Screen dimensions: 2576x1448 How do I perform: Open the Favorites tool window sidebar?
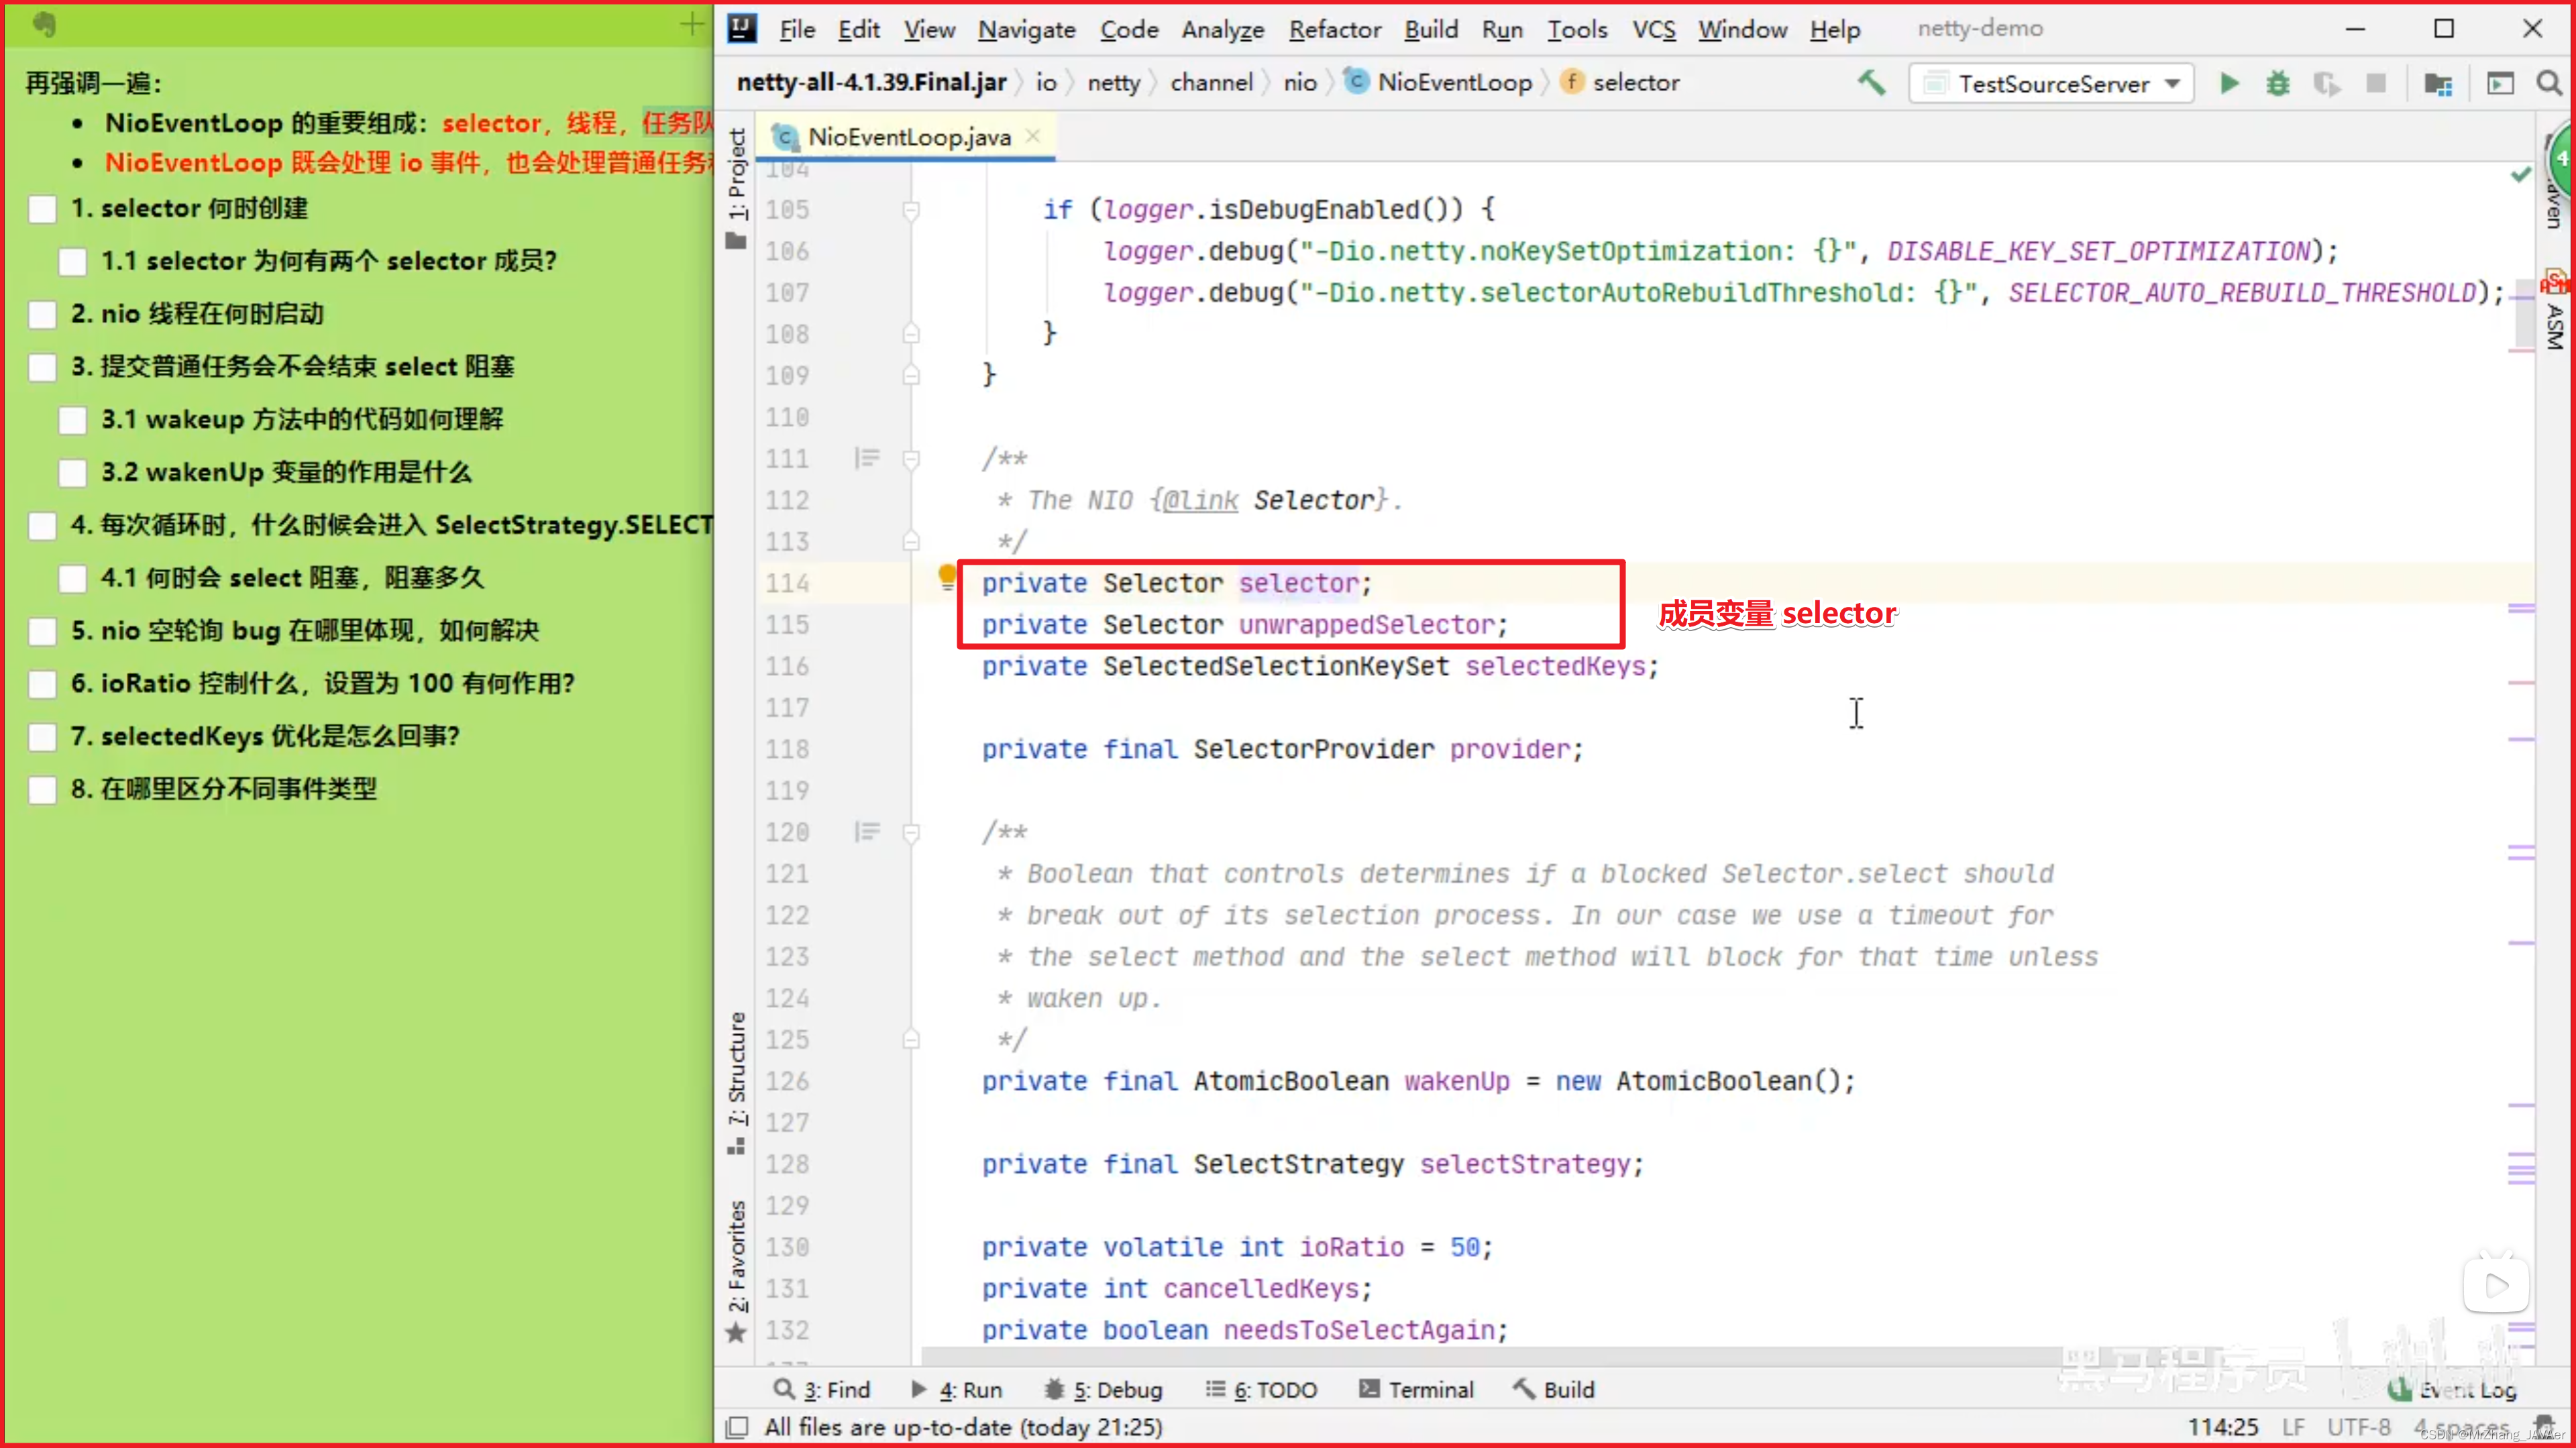pyautogui.click(x=737, y=1271)
